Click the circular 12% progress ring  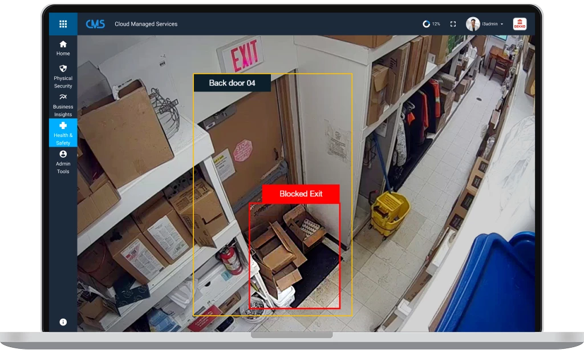tap(426, 23)
